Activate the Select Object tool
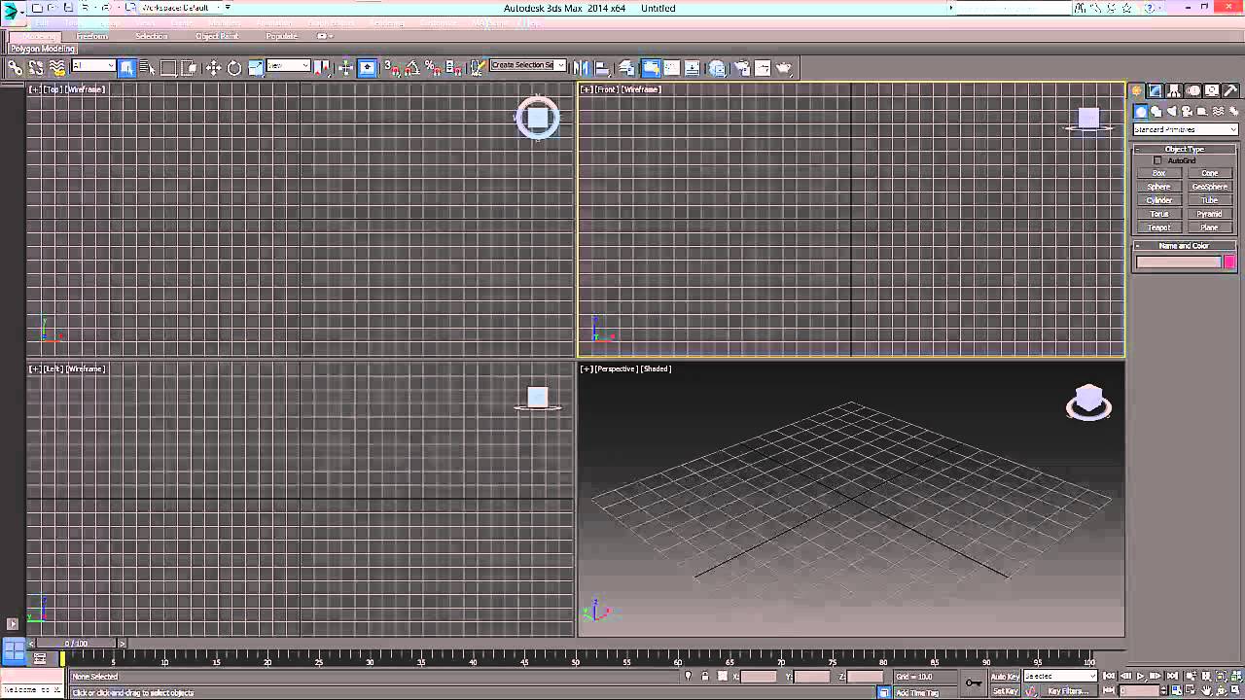The width and height of the screenshot is (1245, 700). pyautogui.click(x=126, y=68)
